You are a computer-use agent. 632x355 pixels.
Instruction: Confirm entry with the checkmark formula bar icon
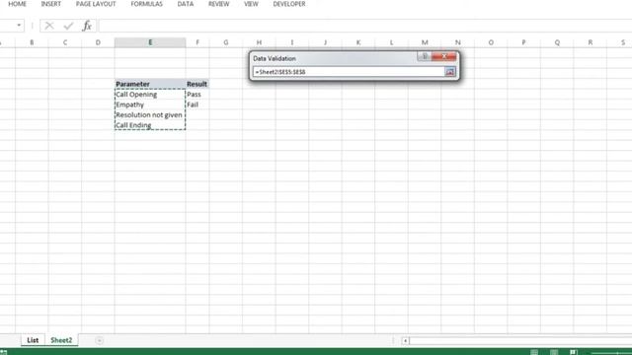(68, 27)
